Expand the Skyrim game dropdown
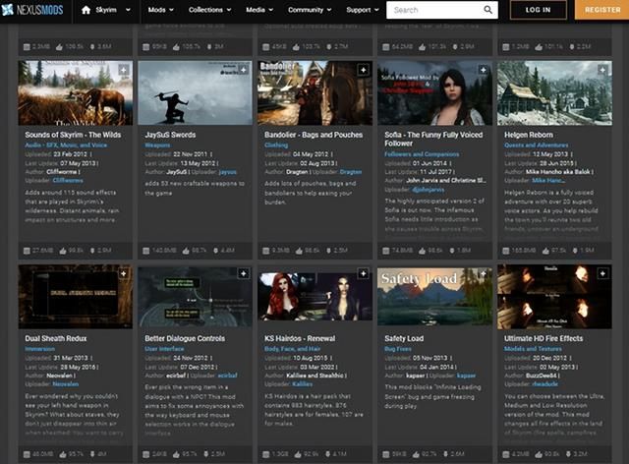This screenshot has height=464, width=629. click(x=111, y=10)
